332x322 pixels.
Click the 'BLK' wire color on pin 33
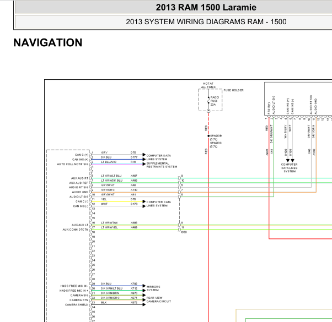(x=104, y=303)
